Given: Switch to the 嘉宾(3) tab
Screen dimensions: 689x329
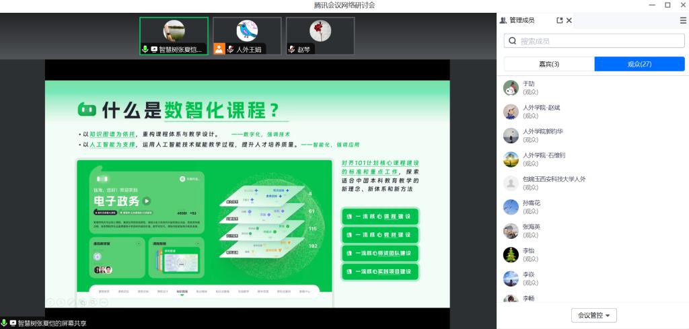Looking at the screenshot, I should tap(549, 64).
